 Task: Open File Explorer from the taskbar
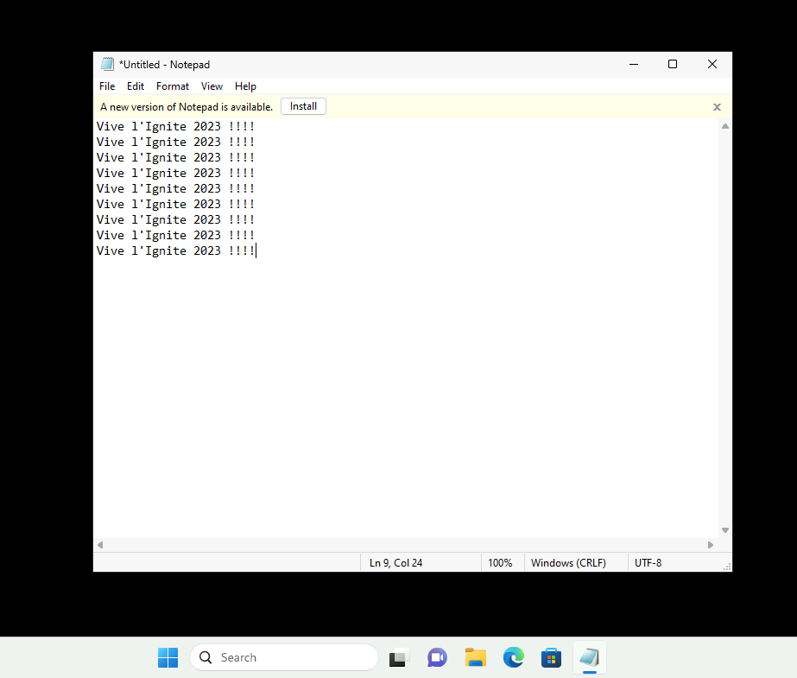(475, 657)
